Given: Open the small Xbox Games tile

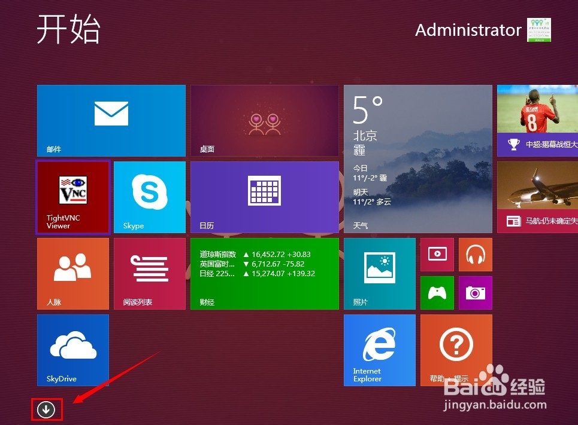Looking at the screenshot, I should click(x=437, y=293).
